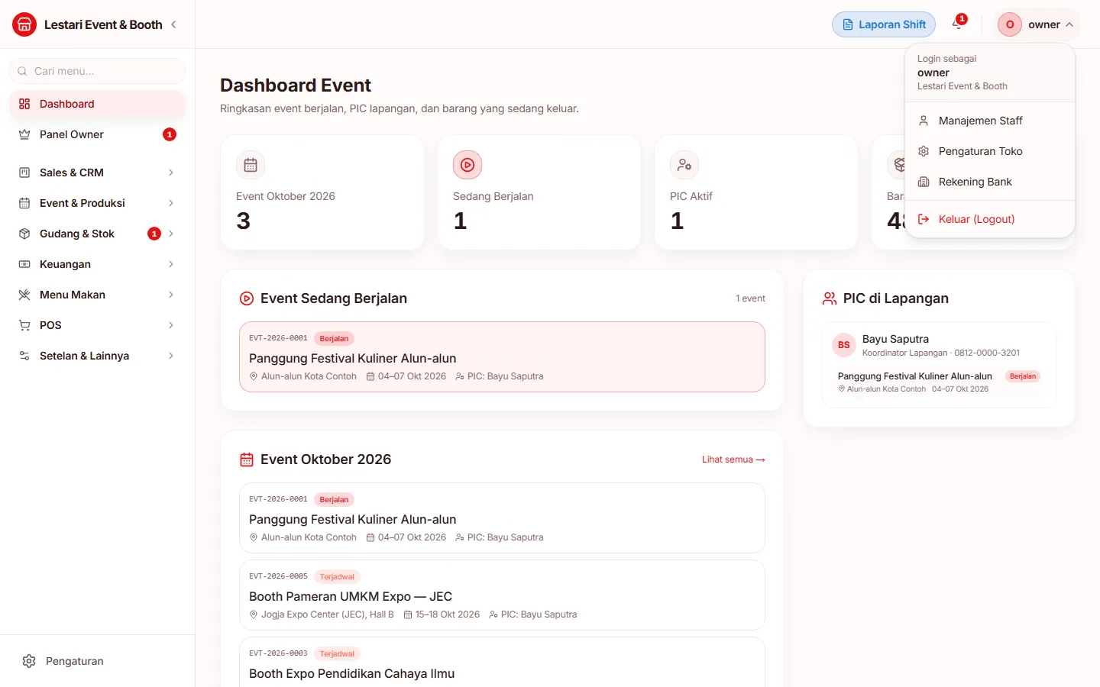Open Booth Expo Pendidikan Cahaya Ilmu event
This screenshot has width=1100, height=687.
point(502,663)
